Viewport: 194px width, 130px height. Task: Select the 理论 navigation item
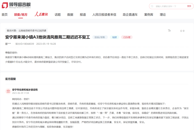[x=163, y=15]
